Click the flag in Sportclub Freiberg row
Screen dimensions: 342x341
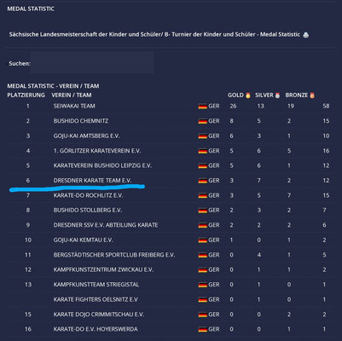(203, 255)
